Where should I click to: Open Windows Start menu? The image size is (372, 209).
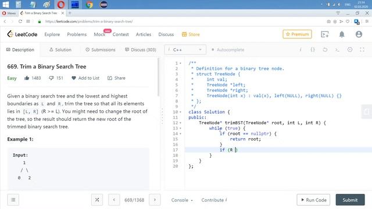tap(5, 5)
